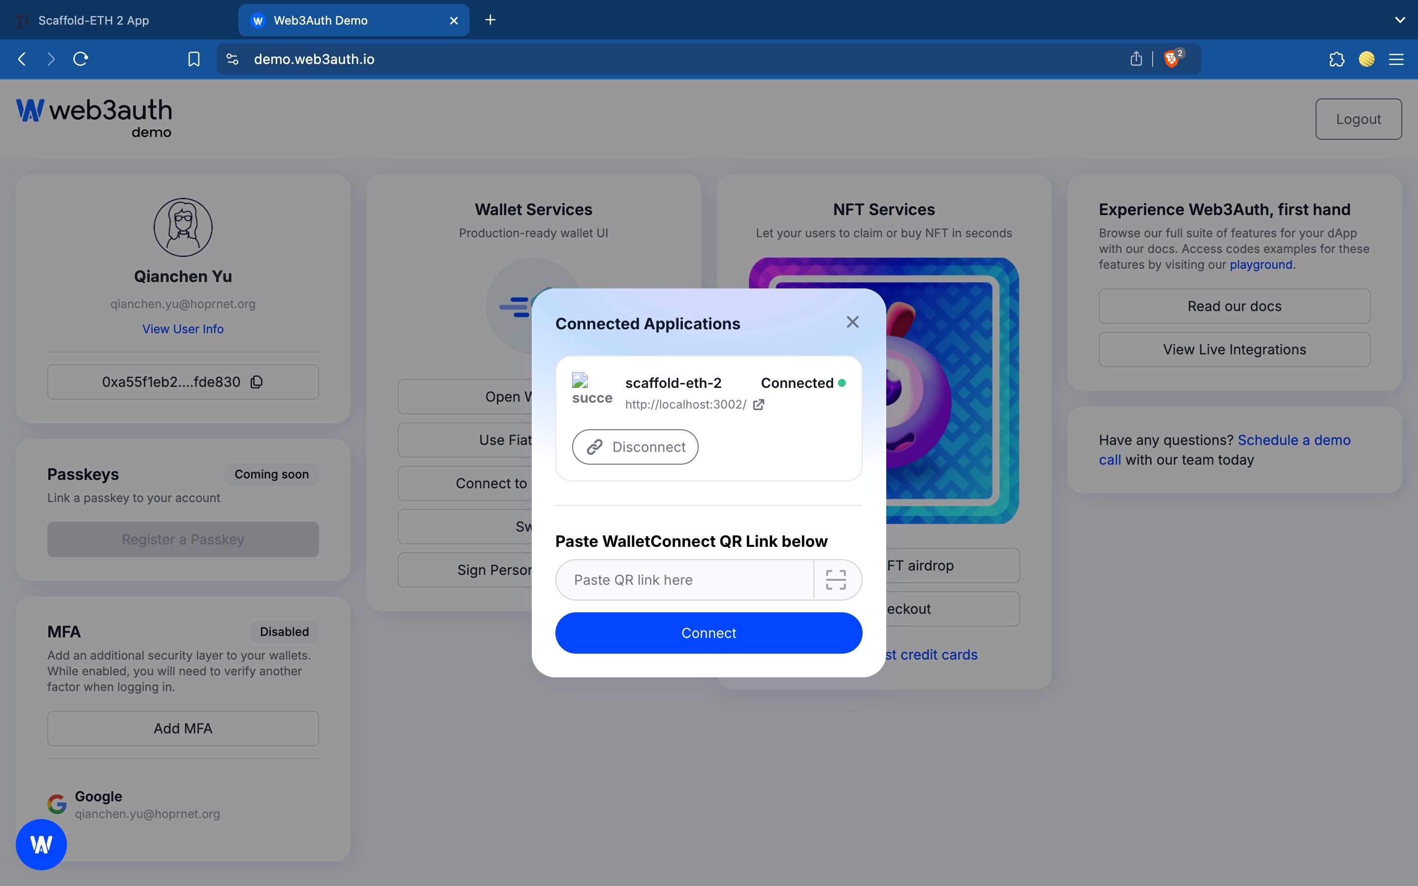Screen dimensions: 1418x886
Task: Go forward using the browser forward arrow
Action: (x=51, y=59)
